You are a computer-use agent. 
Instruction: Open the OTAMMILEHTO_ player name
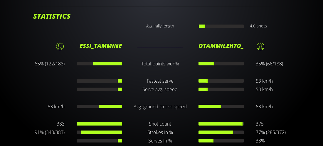(221, 46)
